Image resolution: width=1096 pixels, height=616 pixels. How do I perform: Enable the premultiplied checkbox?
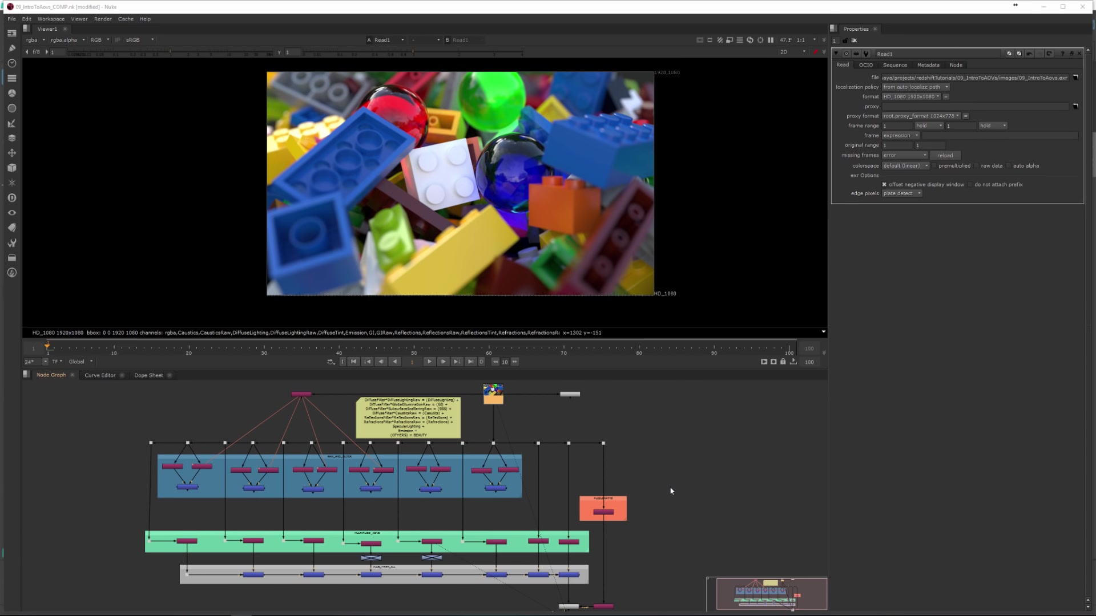(934, 166)
